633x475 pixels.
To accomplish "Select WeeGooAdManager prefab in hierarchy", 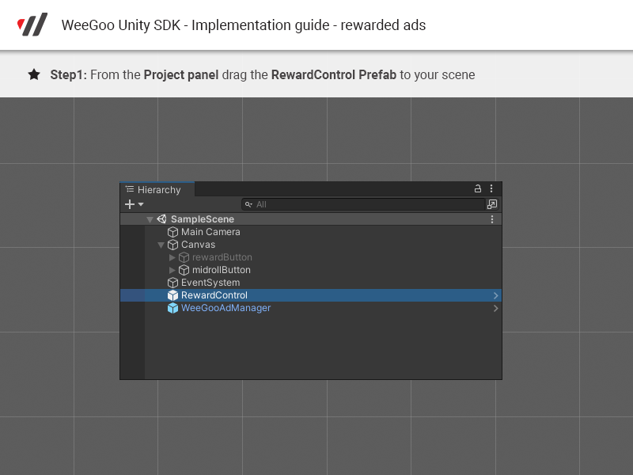I will (226, 308).
